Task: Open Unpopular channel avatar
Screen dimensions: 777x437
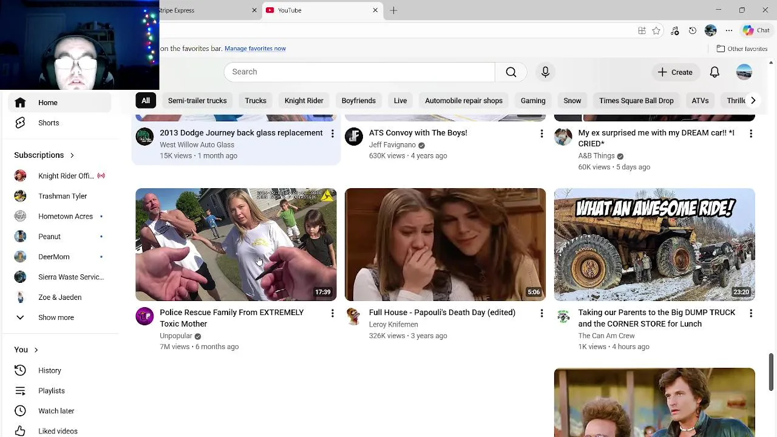Action: (x=144, y=316)
